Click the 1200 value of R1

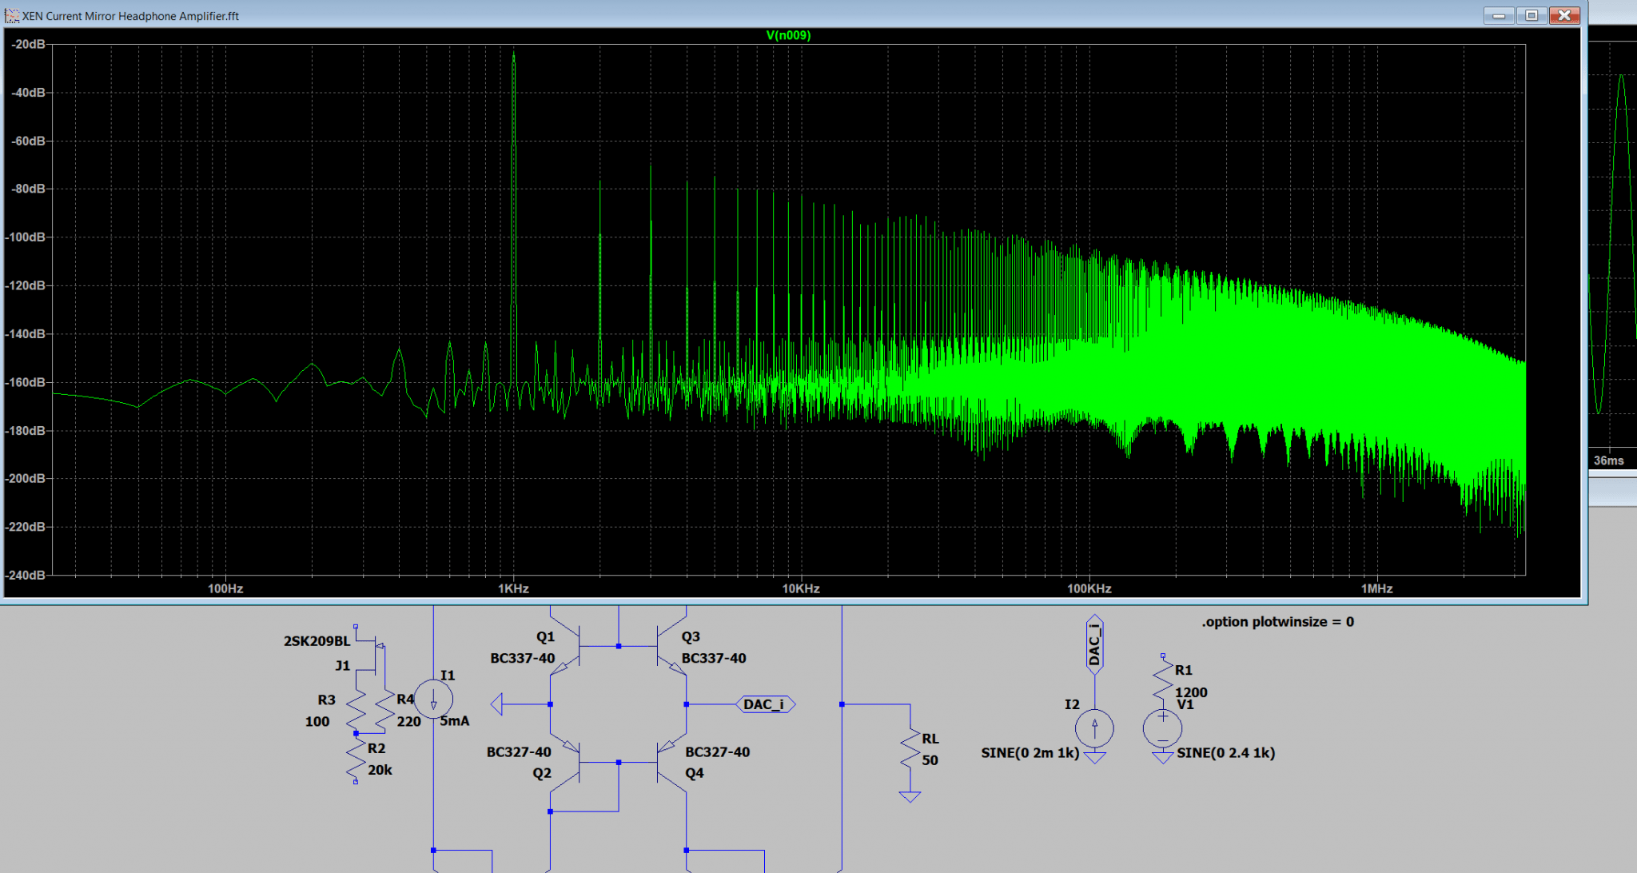tap(1191, 692)
